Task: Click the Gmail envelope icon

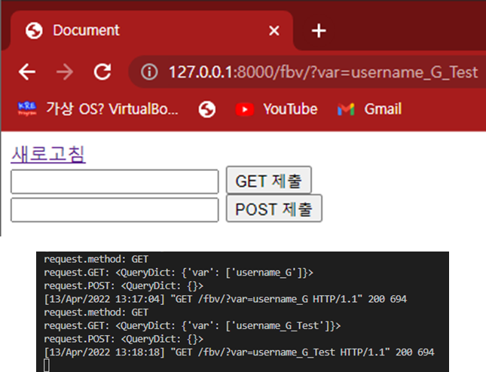Action: 346,110
